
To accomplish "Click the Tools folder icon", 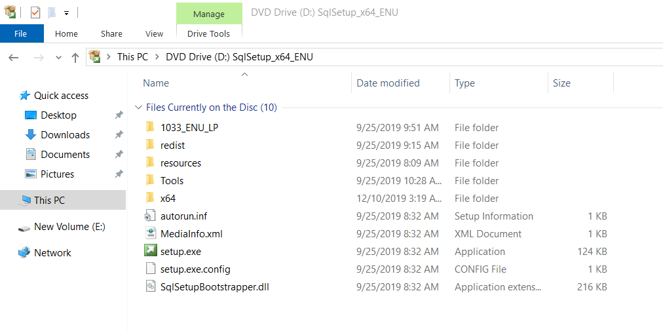I will (149, 180).
